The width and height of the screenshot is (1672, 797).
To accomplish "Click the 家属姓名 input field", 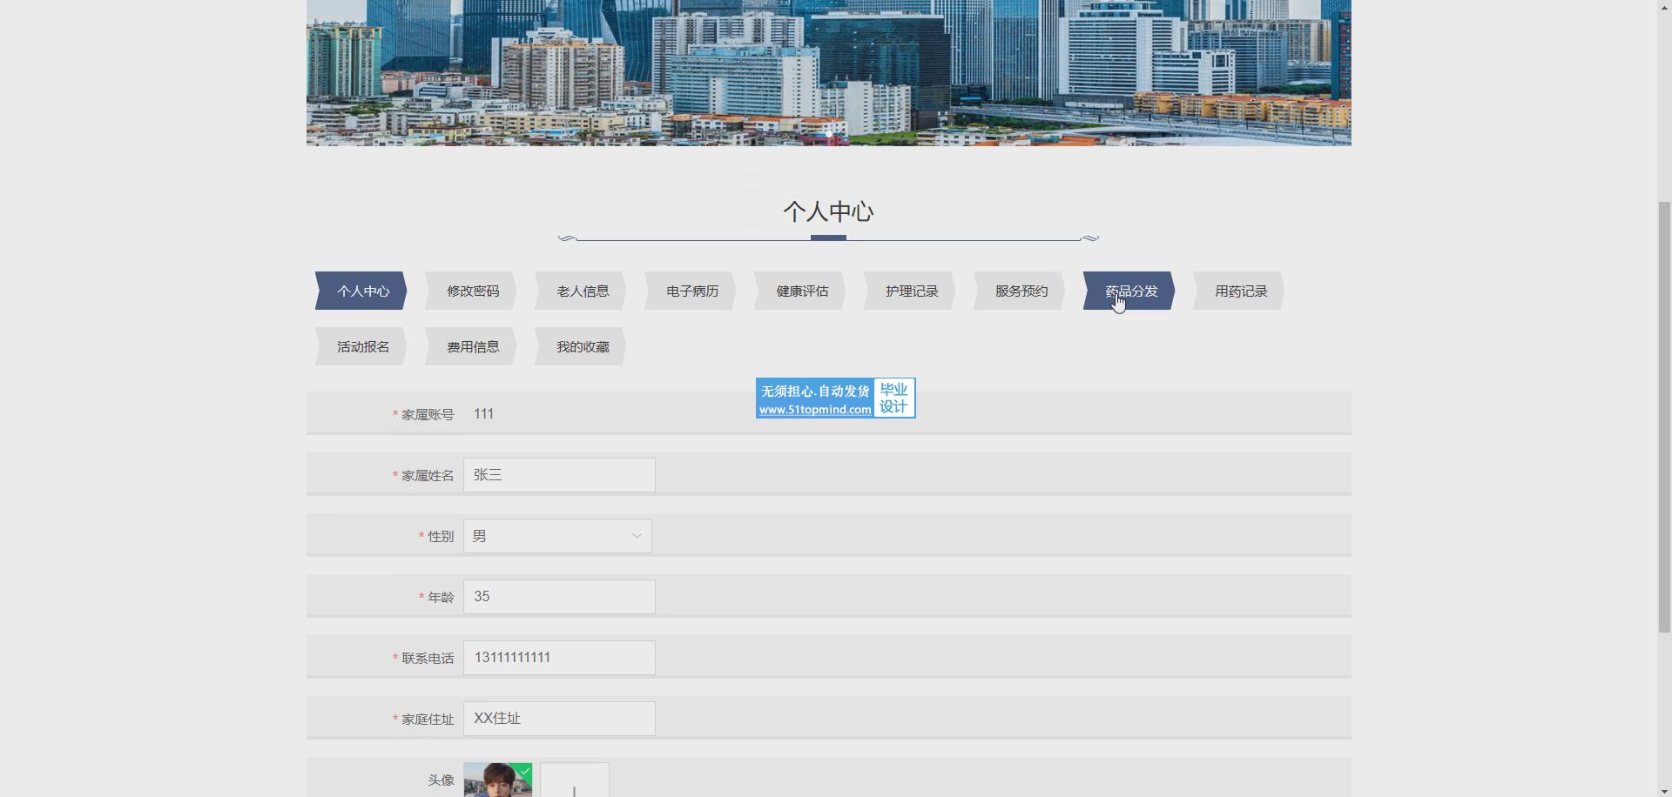I will click(559, 475).
